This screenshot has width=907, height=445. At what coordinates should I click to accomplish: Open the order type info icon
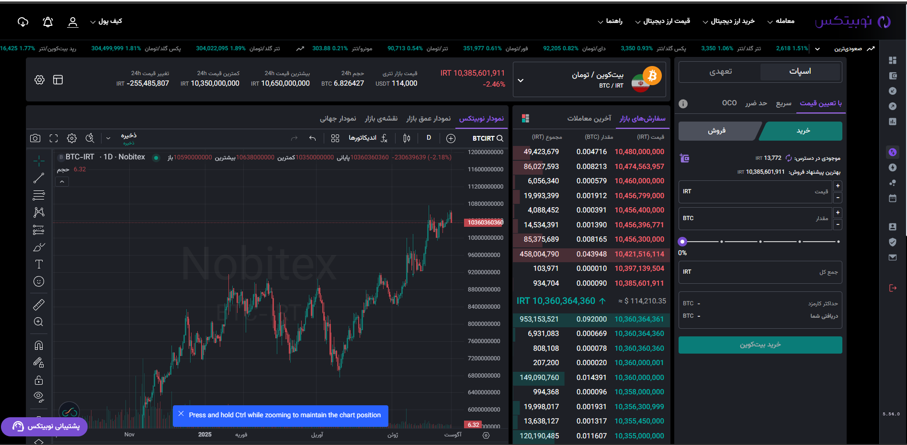(x=683, y=104)
